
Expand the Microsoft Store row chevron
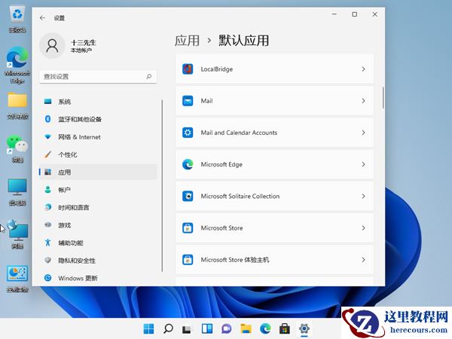point(363,228)
